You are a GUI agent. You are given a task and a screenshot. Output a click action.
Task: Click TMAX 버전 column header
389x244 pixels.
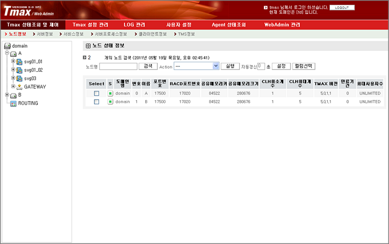click(x=326, y=84)
